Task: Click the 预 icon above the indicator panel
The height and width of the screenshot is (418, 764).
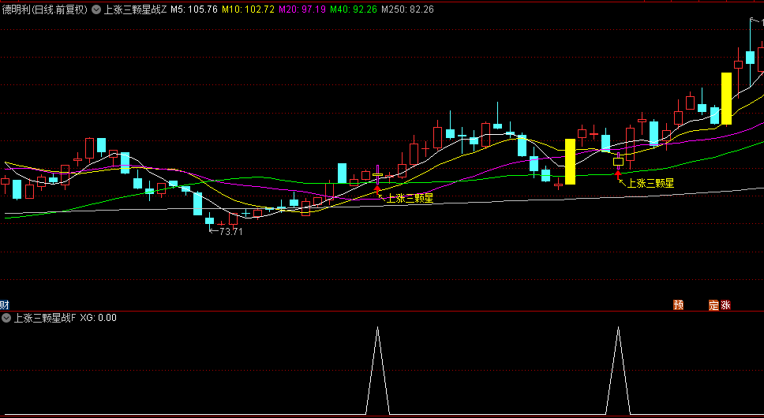Action: (x=678, y=305)
